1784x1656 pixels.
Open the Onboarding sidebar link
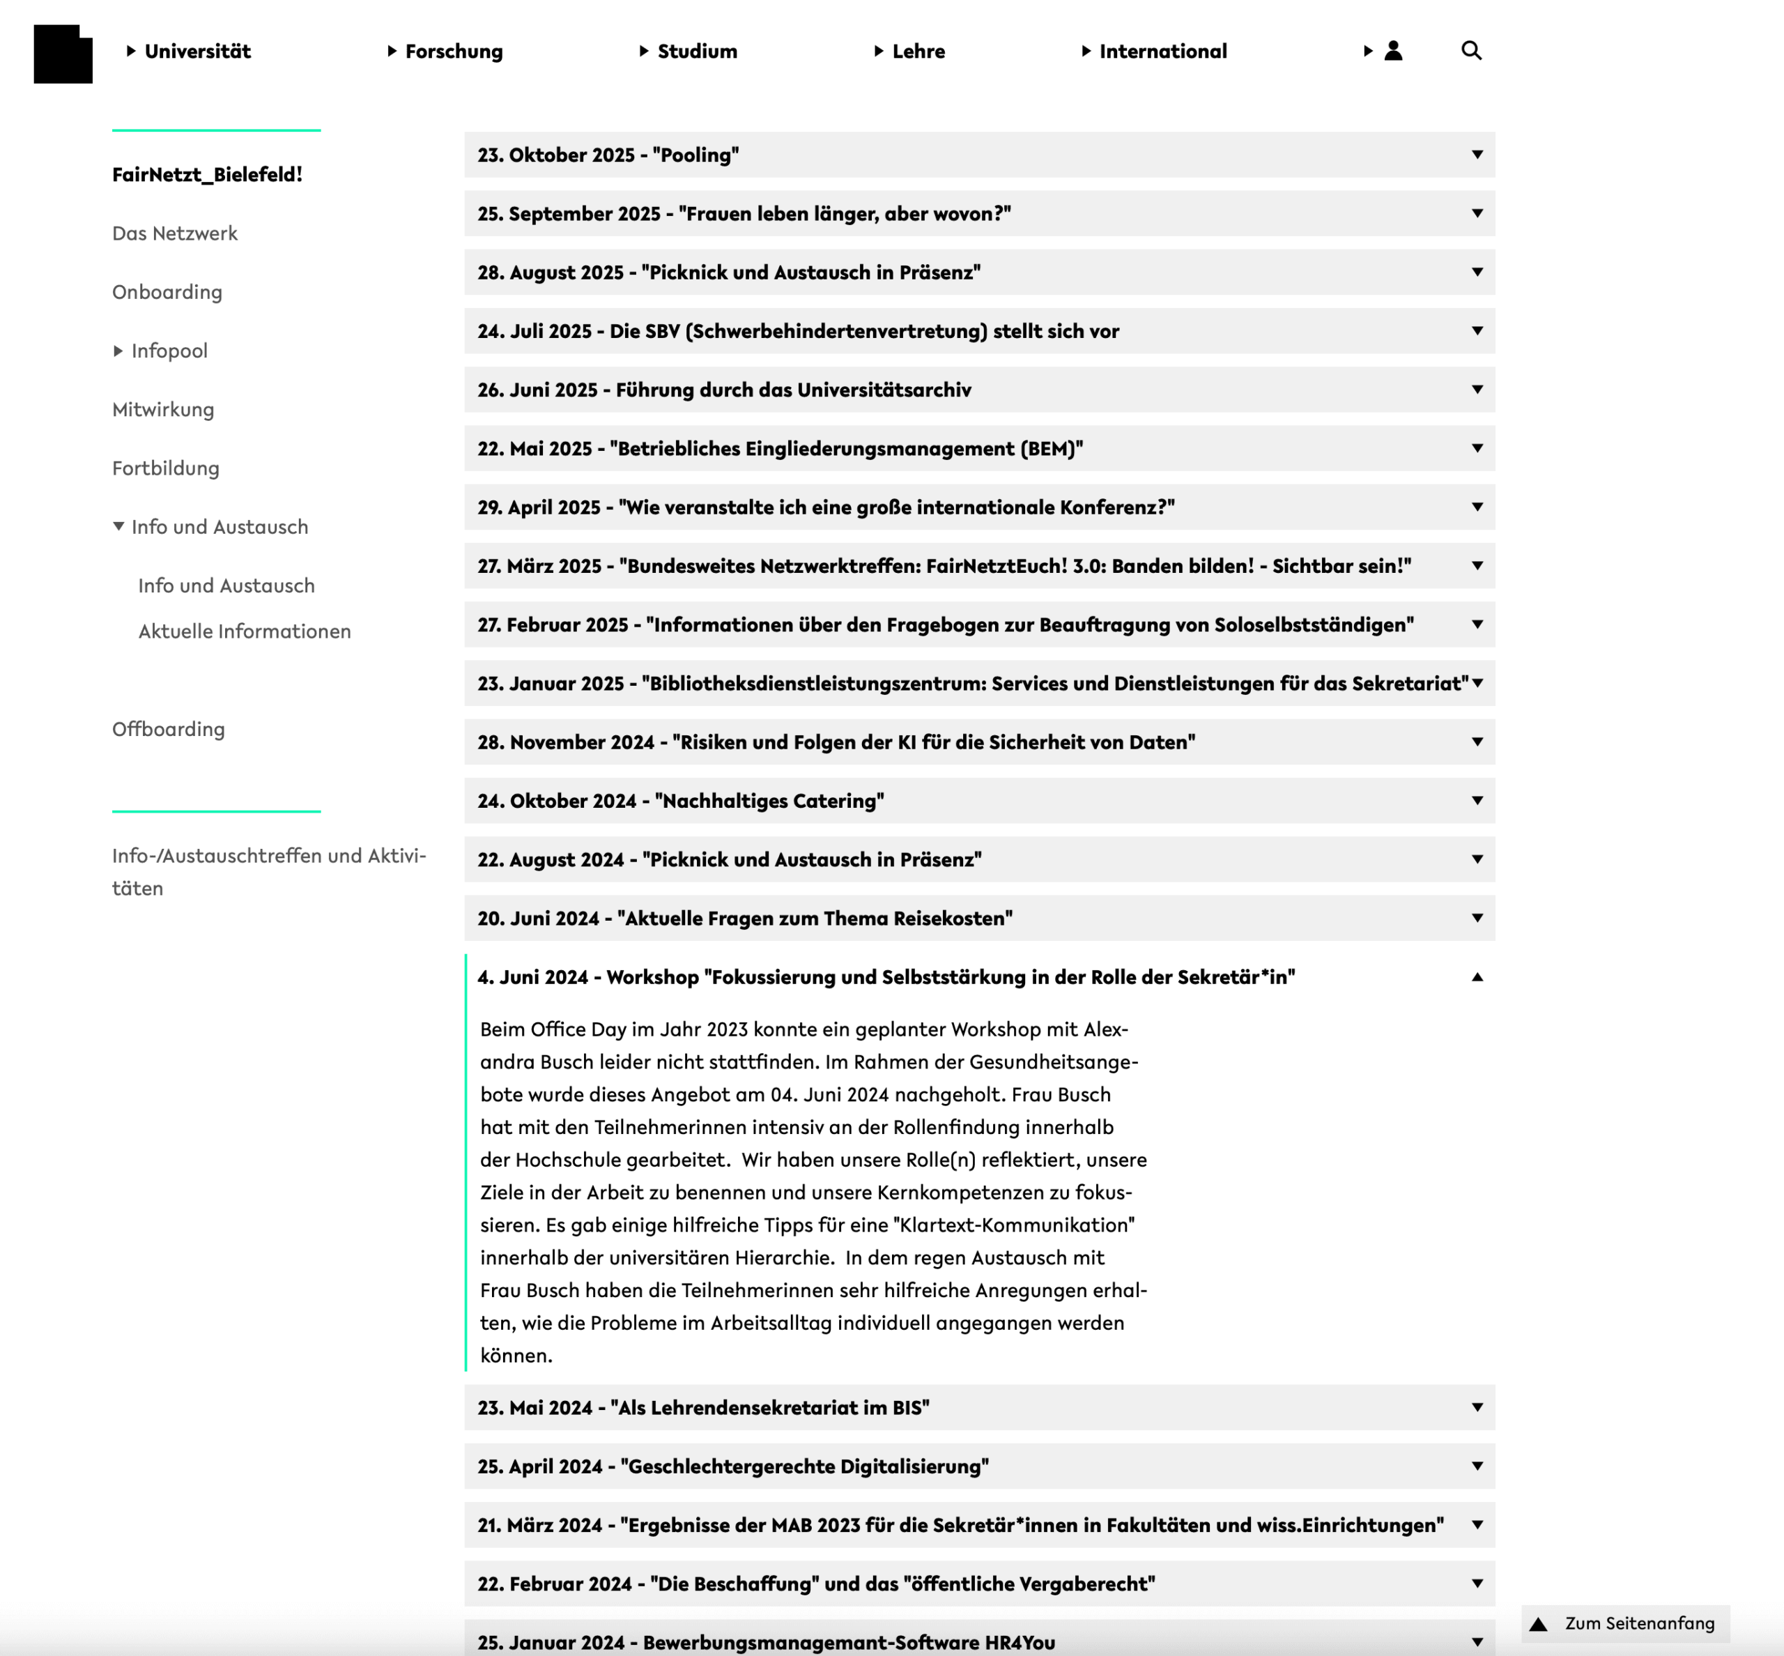(167, 292)
